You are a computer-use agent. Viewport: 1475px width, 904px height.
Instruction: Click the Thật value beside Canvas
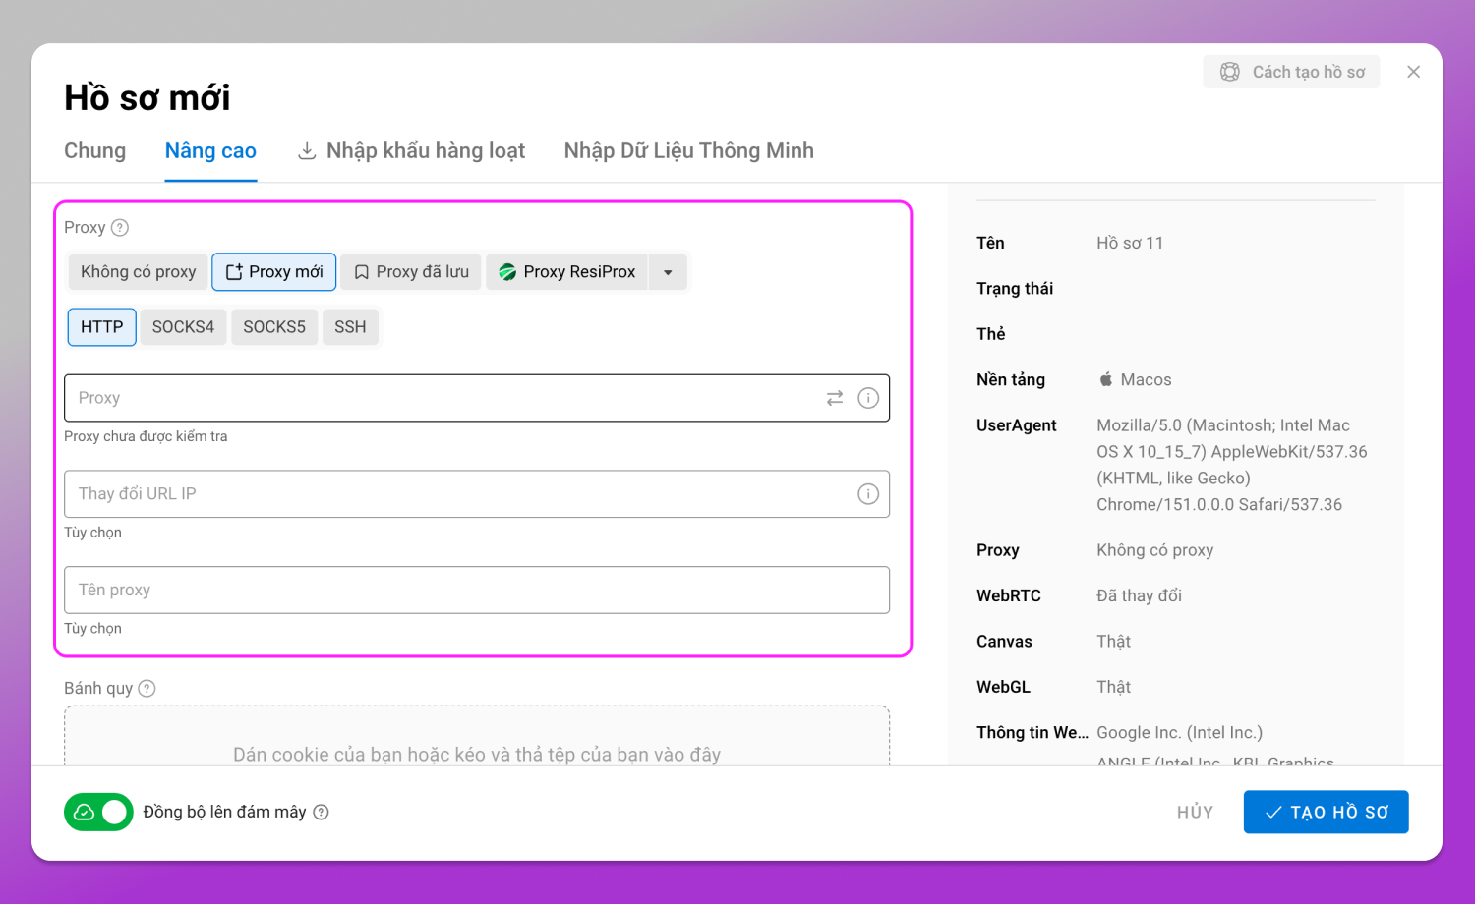(1114, 642)
